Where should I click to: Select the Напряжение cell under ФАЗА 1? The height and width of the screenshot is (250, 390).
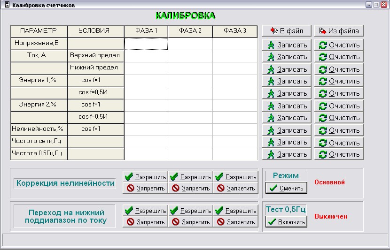146,44
